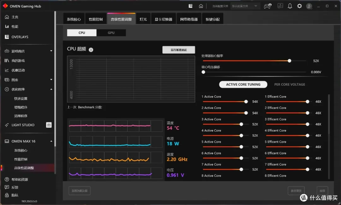
Task: Switch to the GPU toggle
Action: (x=111, y=33)
